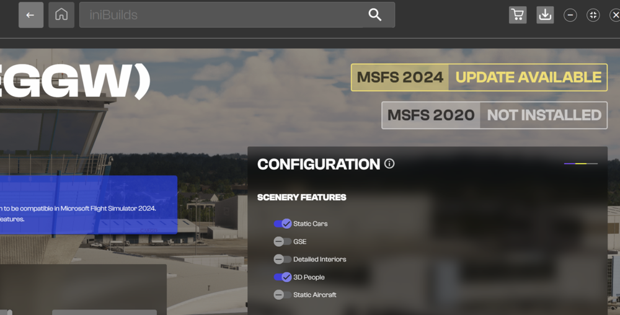Image resolution: width=620 pixels, height=315 pixels.
Task: Minimize the iniBuilds window
Action: pos(570,16)
